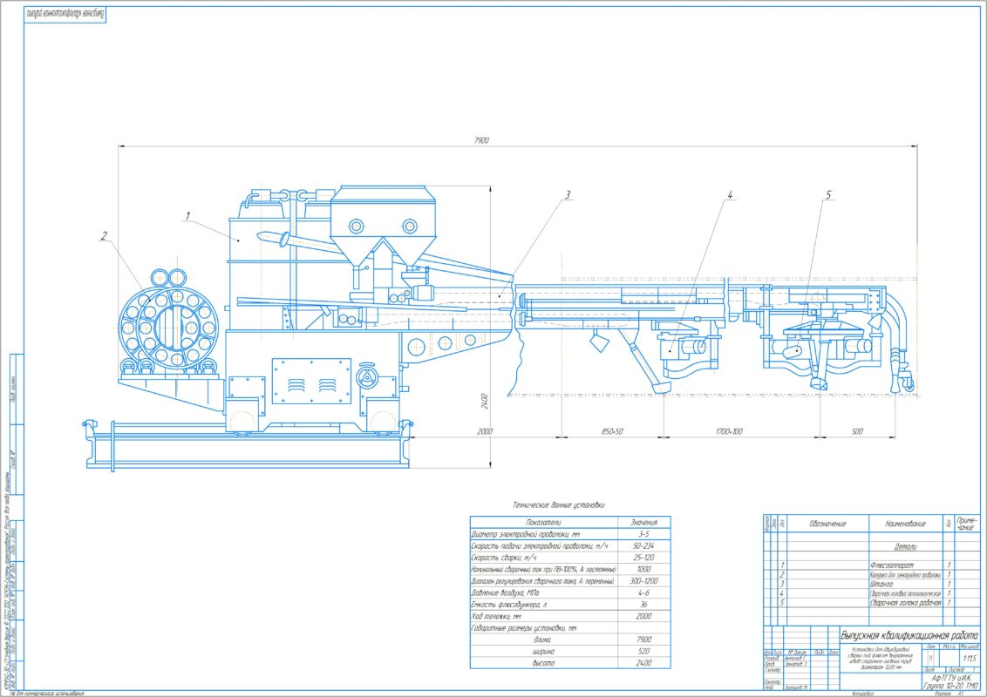Click the 'Группа 10-20 ТМО' text
Image resolution: width=987 pixels, height=697 pixels.
[x=950, y=686]
